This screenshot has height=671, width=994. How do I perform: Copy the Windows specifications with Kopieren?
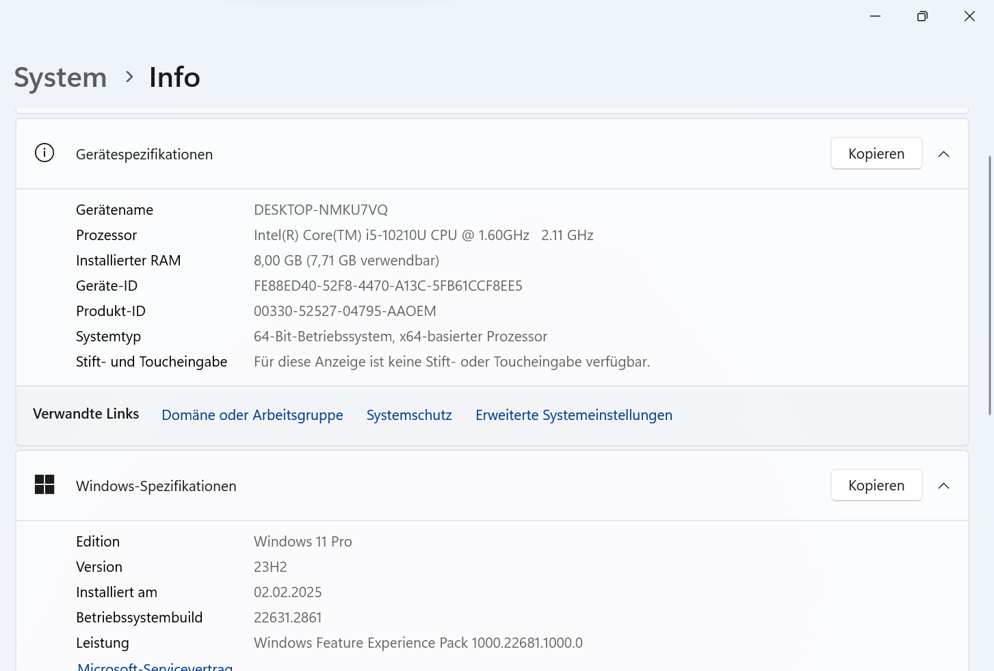876,486
